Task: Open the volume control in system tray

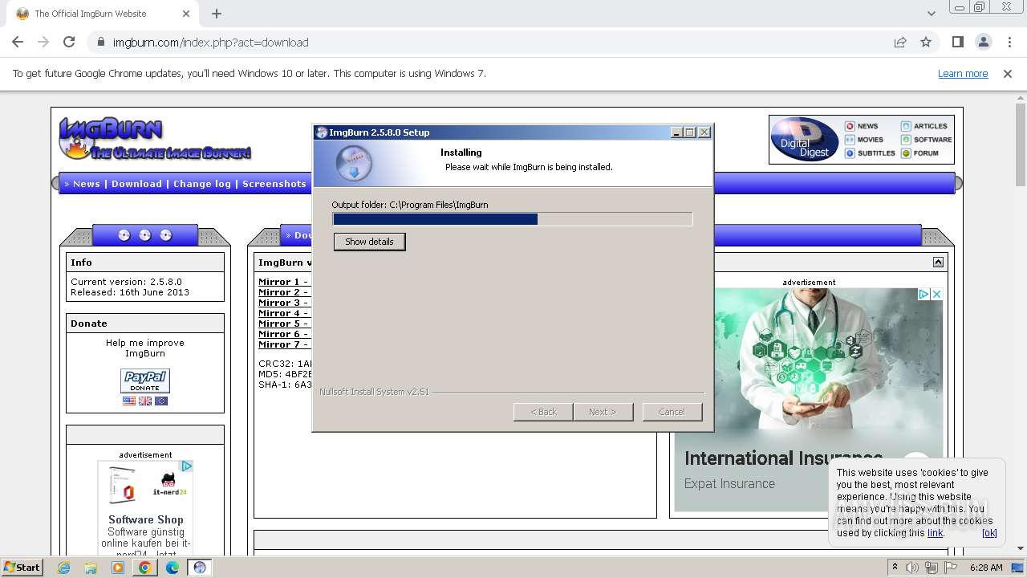Action: point(913,568)
